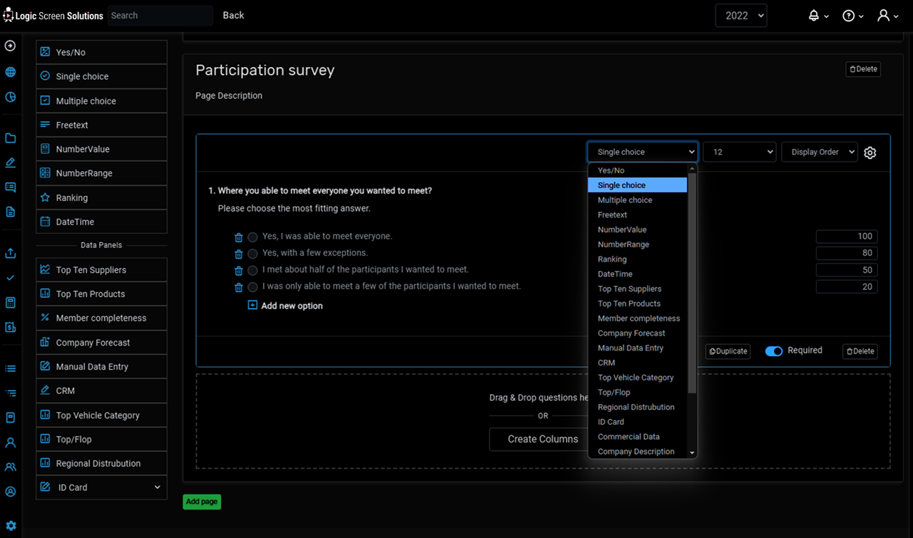Delete the option 'Yes, I was able to meet everyone'
This screenshot has height=538, width=913.
click(x=239, y=237)
